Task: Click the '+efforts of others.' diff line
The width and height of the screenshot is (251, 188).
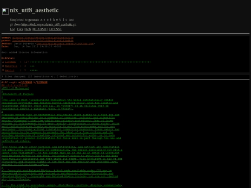Action: click(x=16, y=141)
